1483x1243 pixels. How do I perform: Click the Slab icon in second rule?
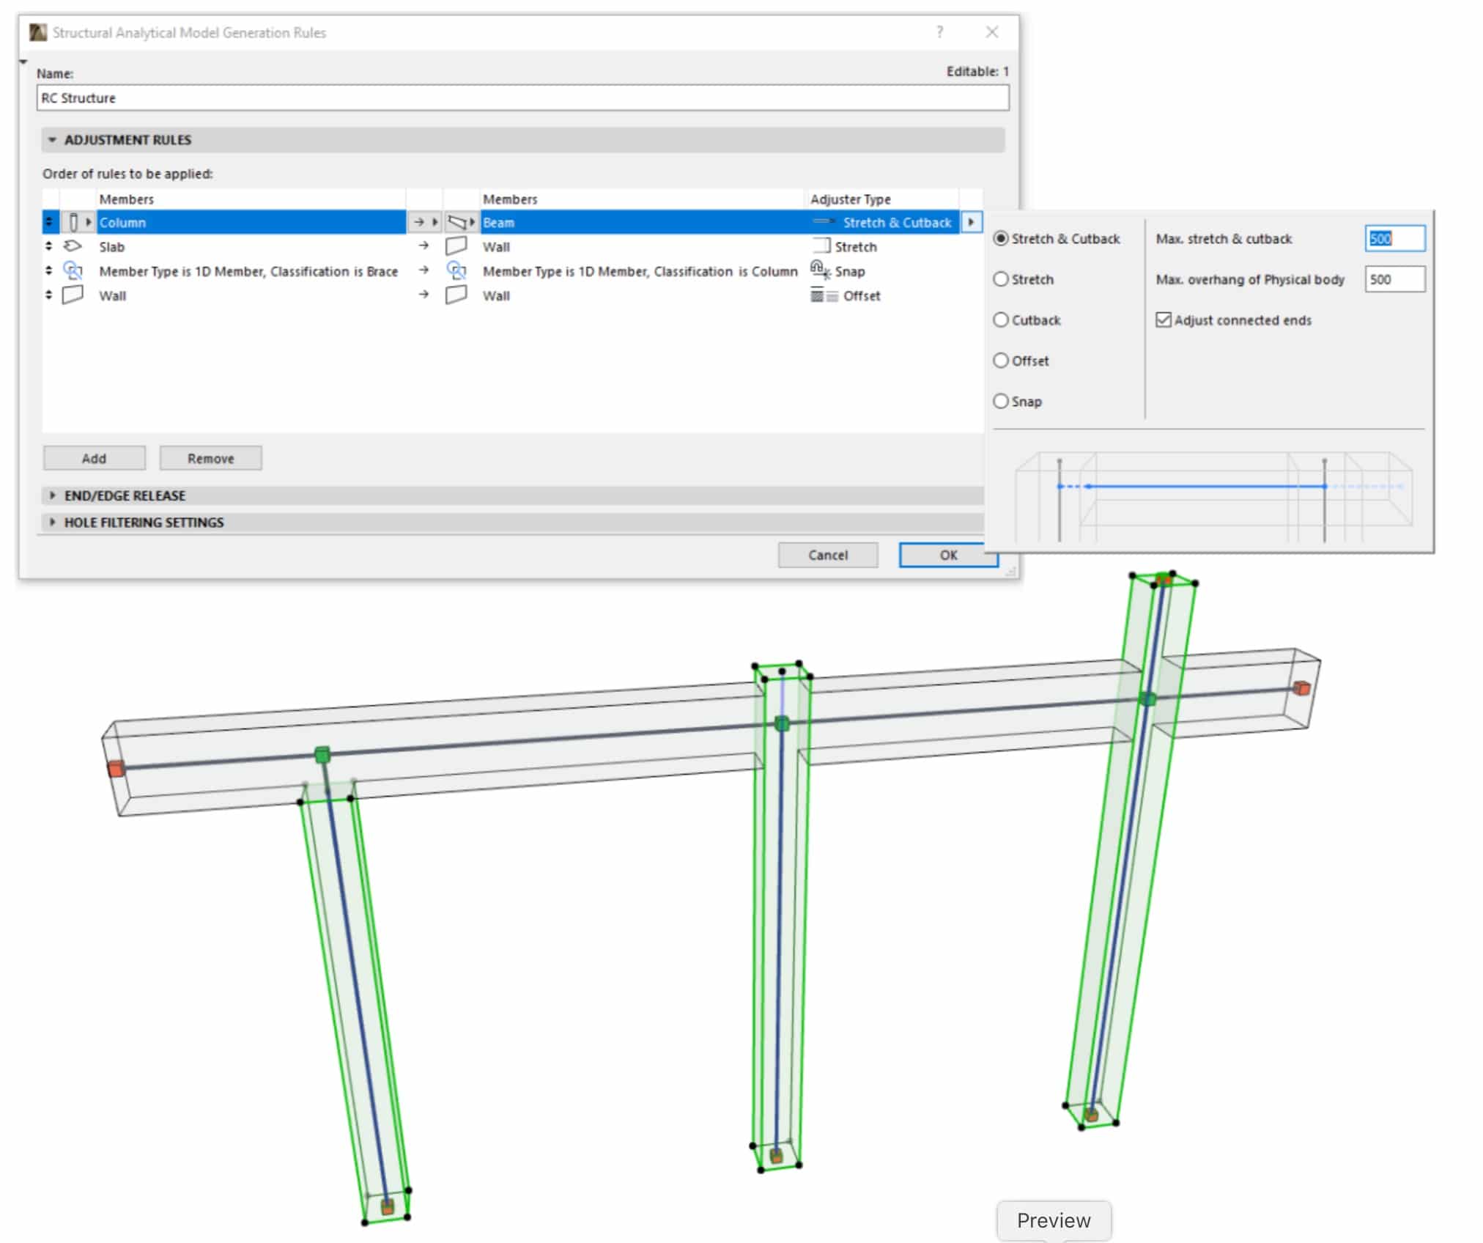click(73, 246)
